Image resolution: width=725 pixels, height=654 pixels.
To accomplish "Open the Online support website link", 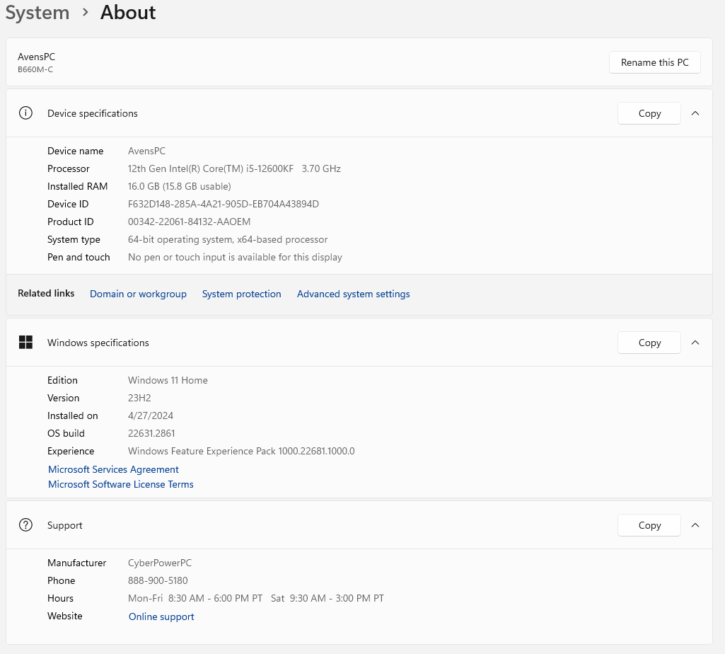I will coord(161,616).
